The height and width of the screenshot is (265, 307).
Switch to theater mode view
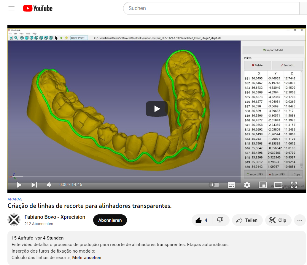point(278,185)
